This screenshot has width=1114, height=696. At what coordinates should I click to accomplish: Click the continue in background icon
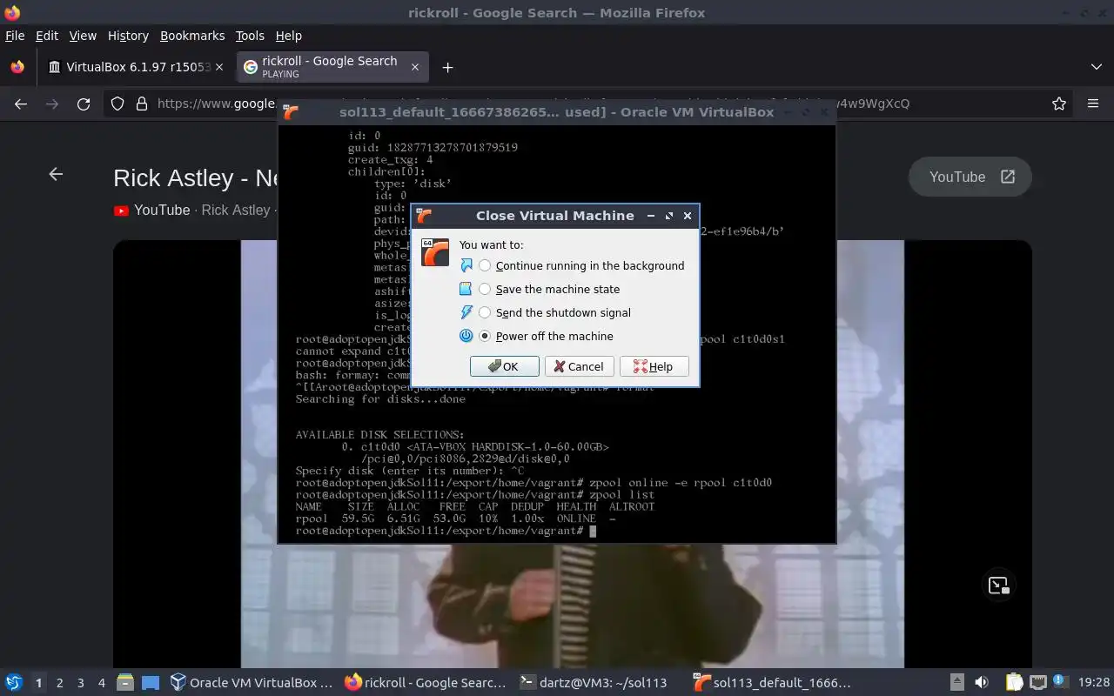click(x=466, y=265)
